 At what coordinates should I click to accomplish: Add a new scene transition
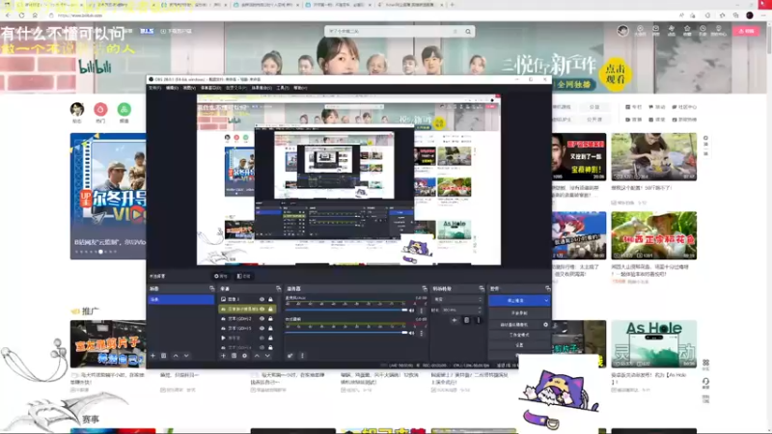click(455, 320)
